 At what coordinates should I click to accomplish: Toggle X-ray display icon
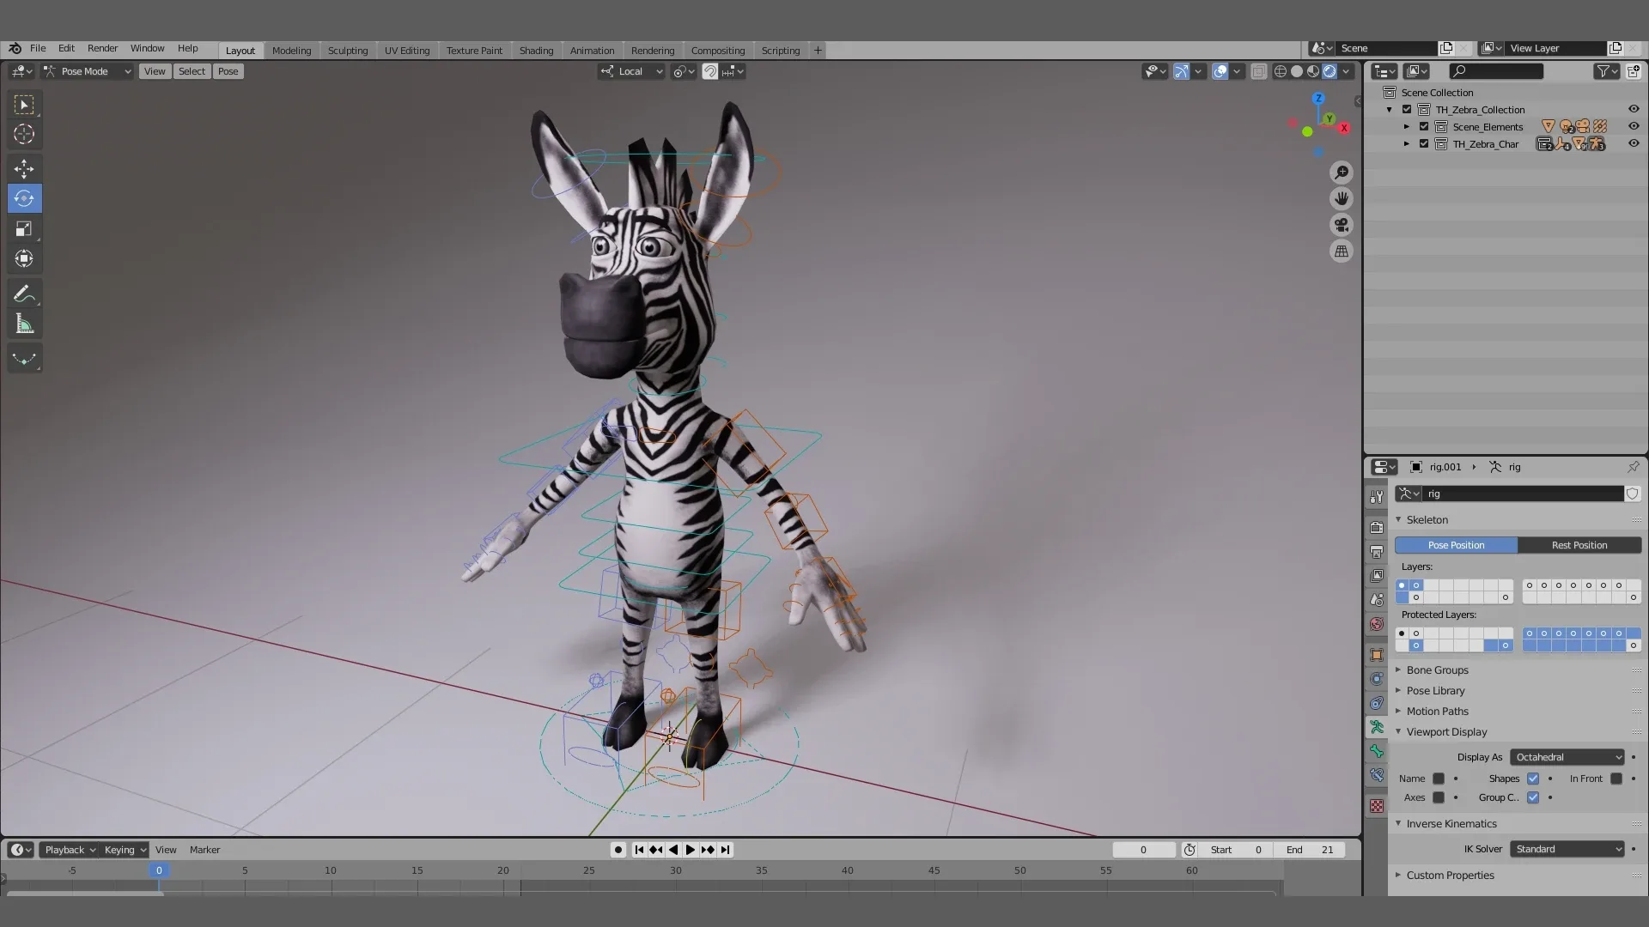(x=1258, y=71)
